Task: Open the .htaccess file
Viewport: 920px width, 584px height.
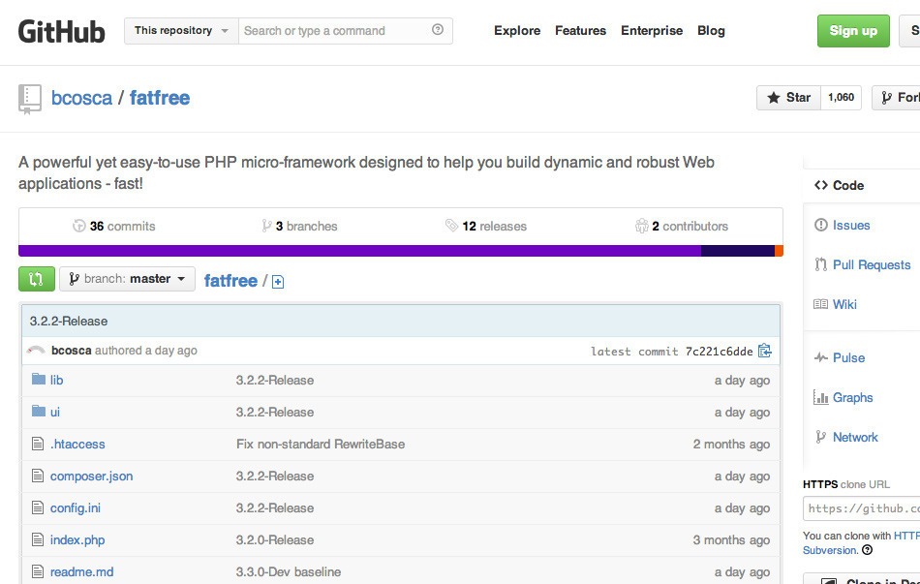Action: point(77,444)
